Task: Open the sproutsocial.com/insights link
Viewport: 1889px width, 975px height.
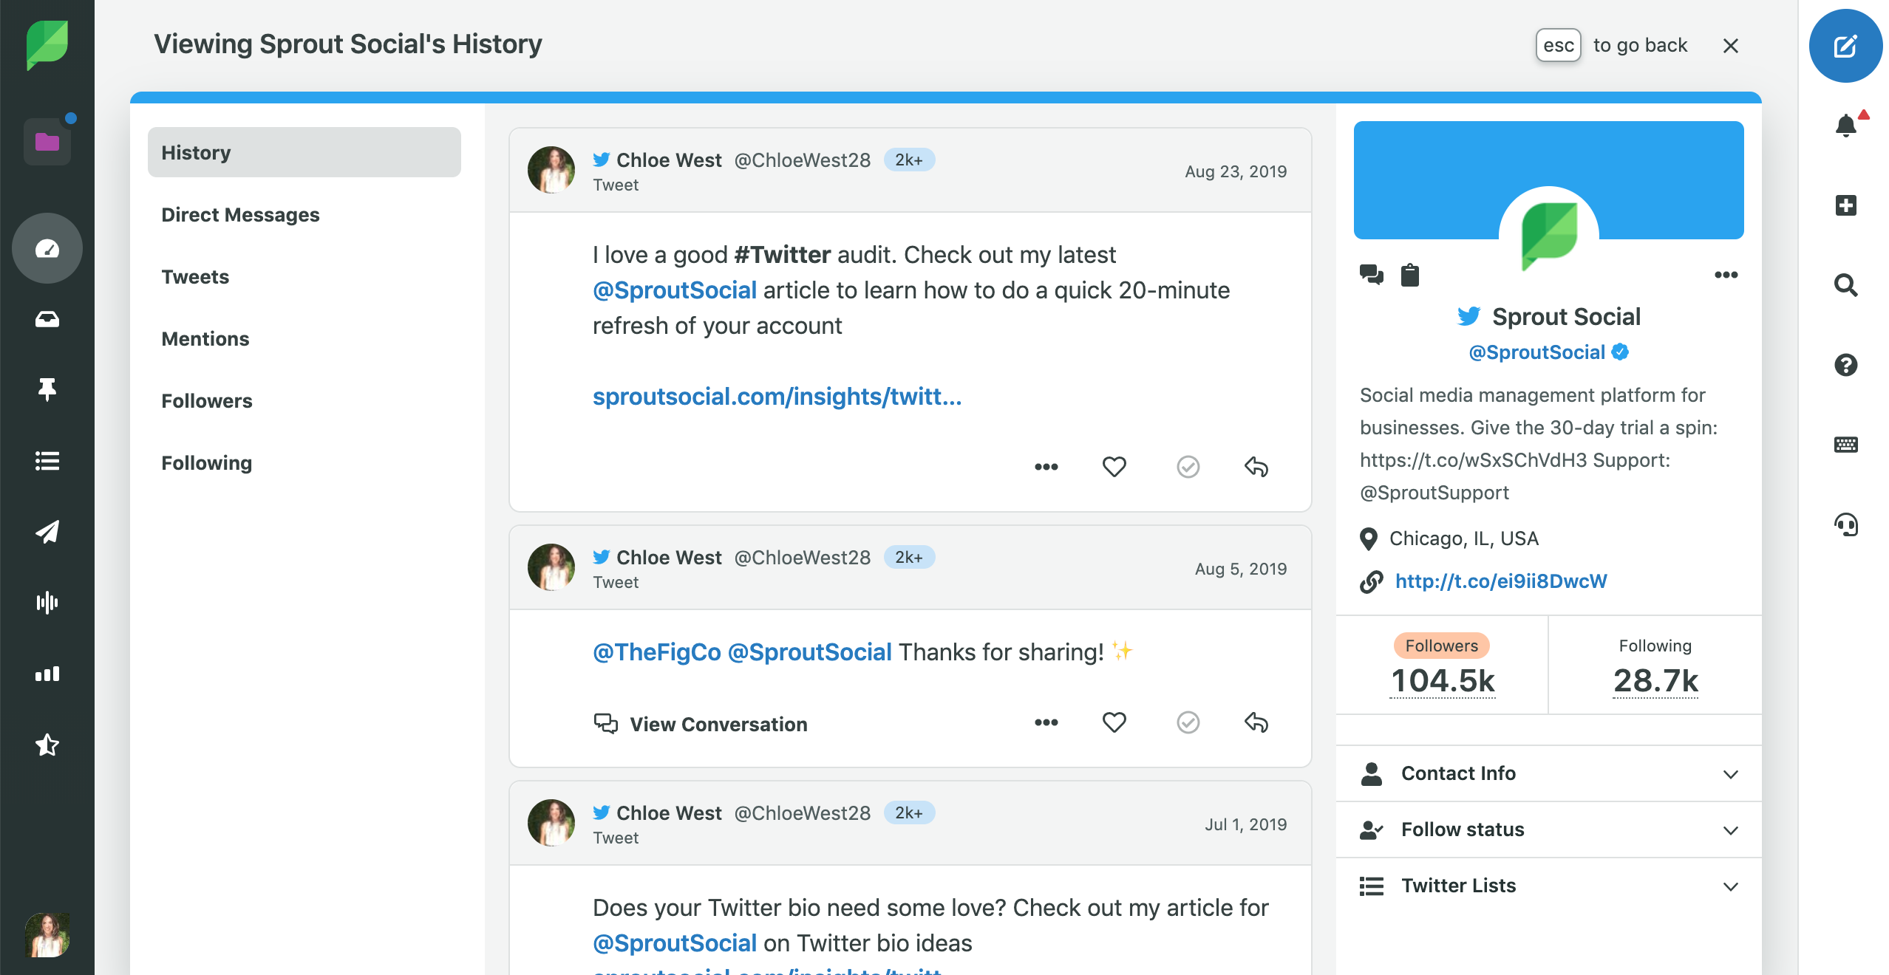Action: click(x=777, y=397)
